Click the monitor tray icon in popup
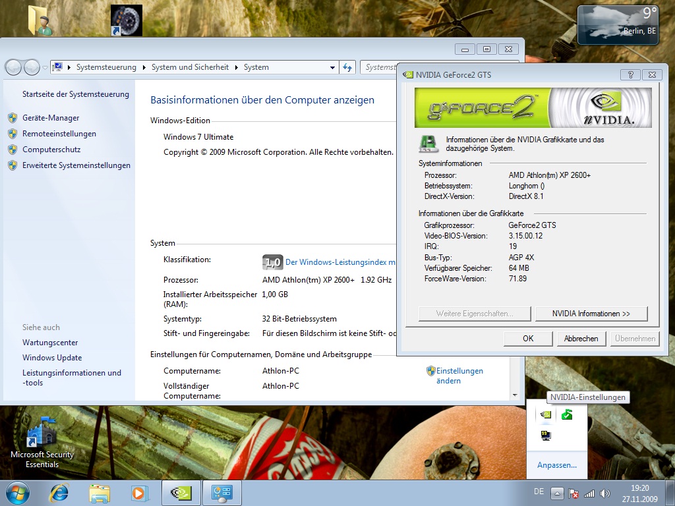675x506 pixels. click(546, 436)
